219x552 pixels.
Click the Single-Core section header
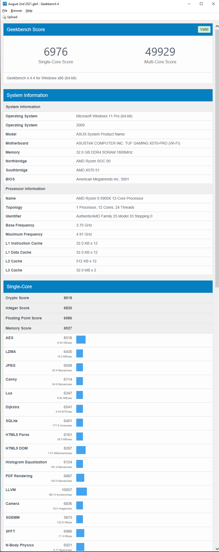point(108,287)
